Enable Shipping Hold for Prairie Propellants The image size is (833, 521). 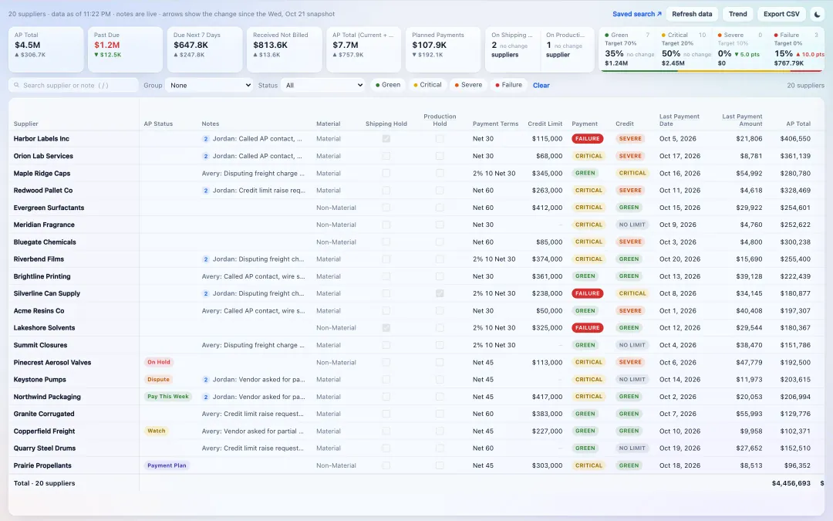(x=386, y=465)
